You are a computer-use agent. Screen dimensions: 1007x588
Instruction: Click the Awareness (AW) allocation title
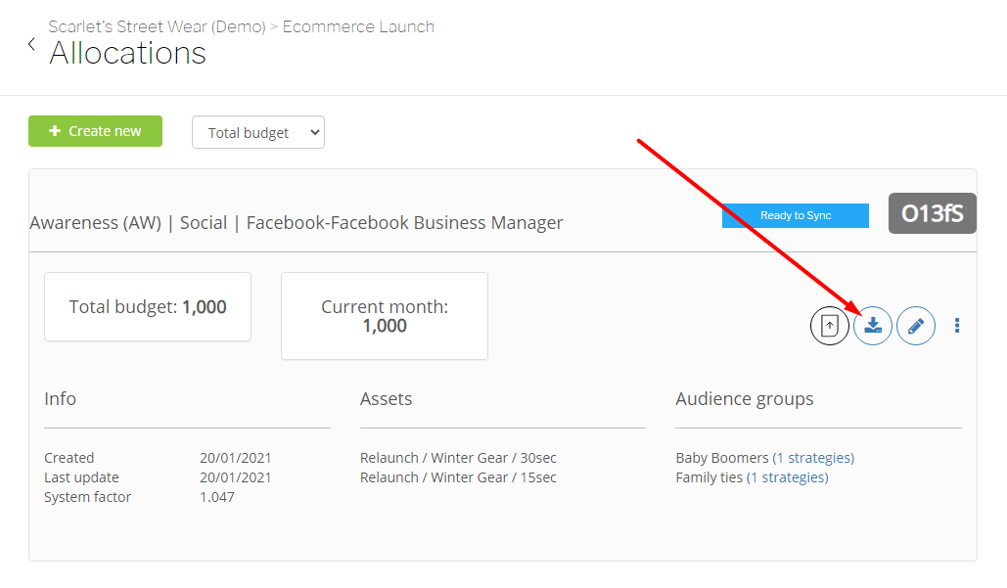(x=297, y=223)
